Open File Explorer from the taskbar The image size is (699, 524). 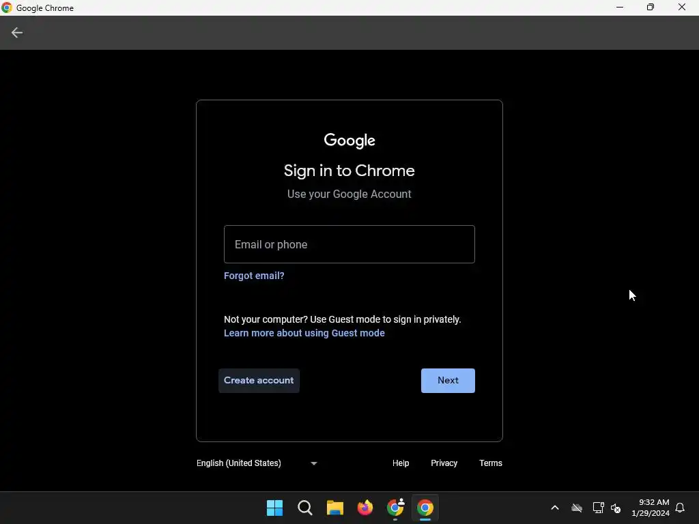point(334,508)
